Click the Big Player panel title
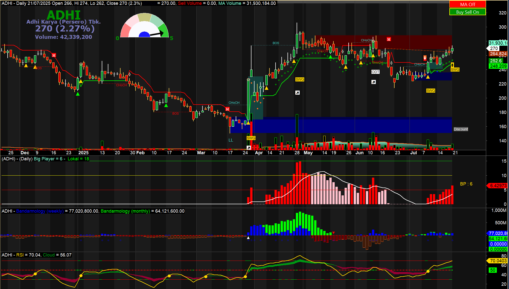509x289 pixels. click(x=45, y=159)
